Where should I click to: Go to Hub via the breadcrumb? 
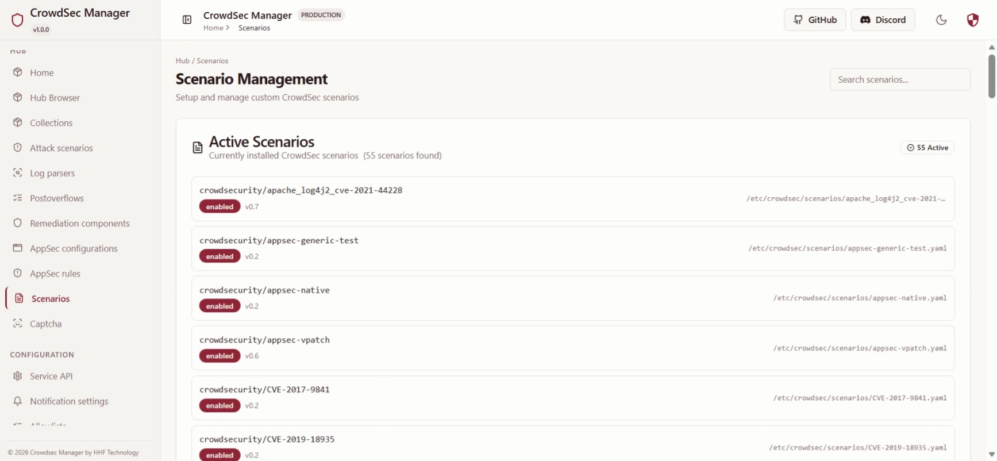(182, 60)
